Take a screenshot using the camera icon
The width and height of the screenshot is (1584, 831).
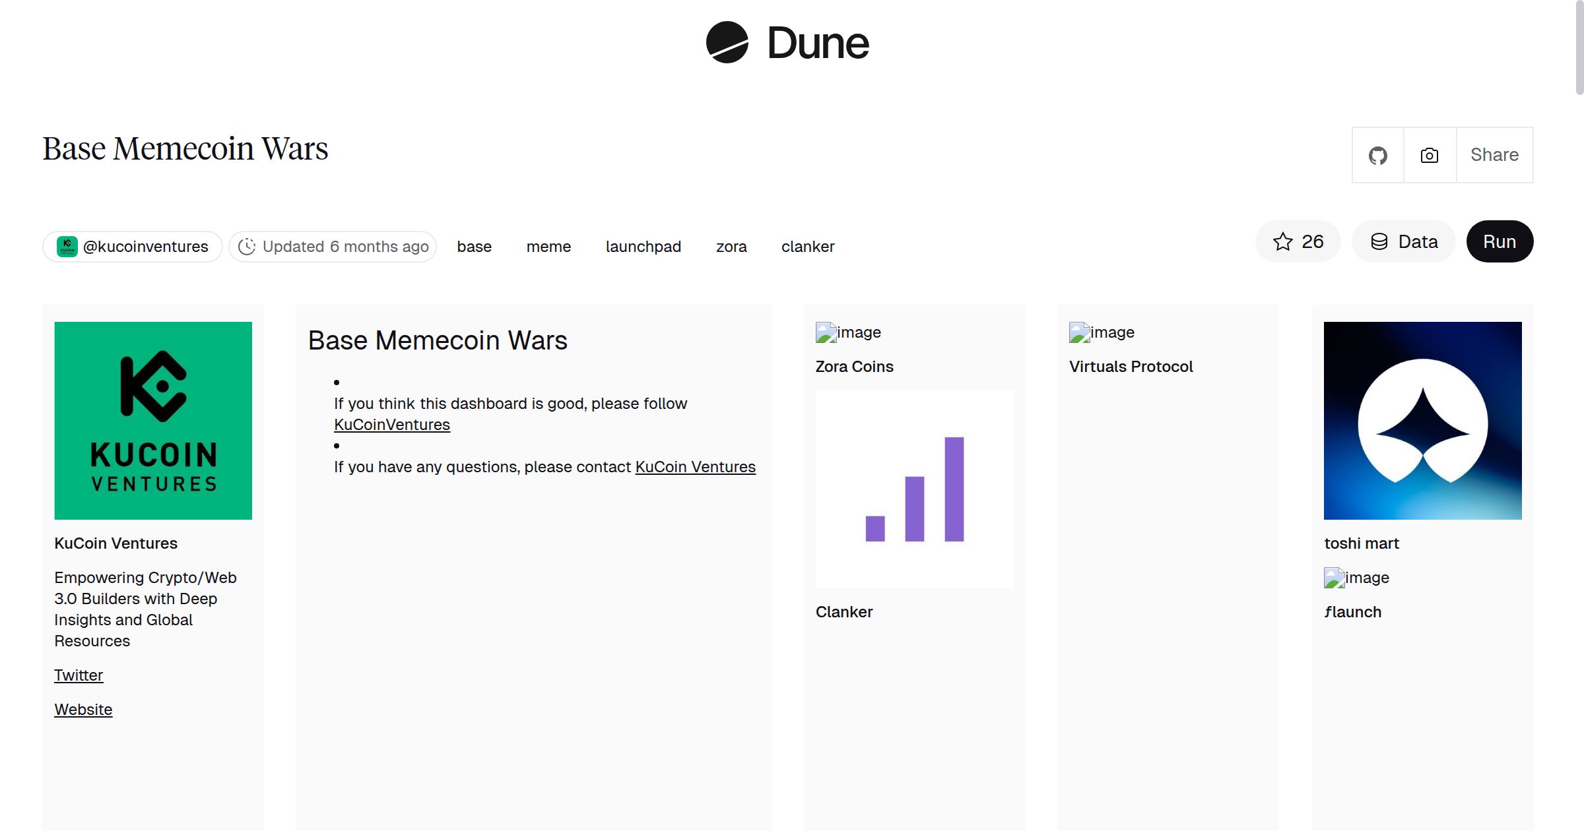pos(1428,155)
